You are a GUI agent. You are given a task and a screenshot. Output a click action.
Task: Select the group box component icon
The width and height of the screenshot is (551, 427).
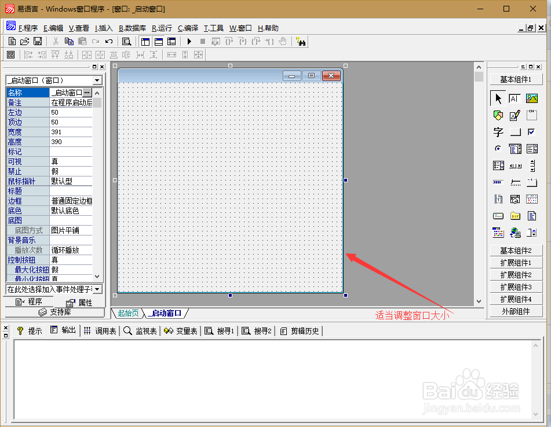[532, 115]
